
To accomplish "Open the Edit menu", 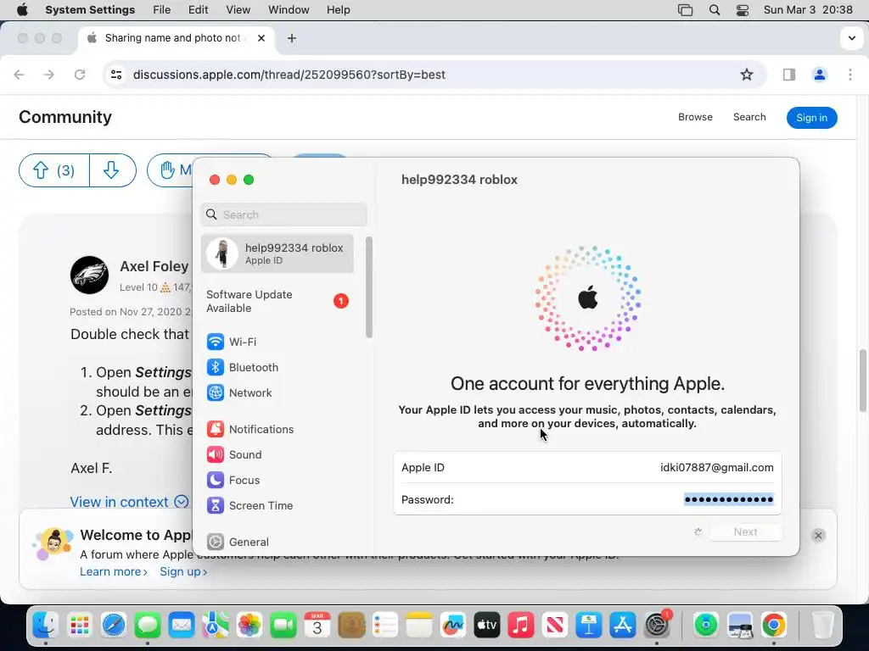I will point(198,10).
